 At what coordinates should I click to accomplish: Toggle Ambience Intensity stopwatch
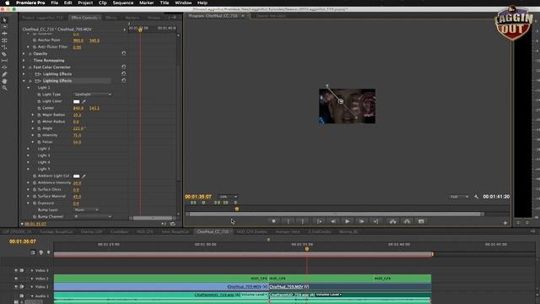(35, 182)
